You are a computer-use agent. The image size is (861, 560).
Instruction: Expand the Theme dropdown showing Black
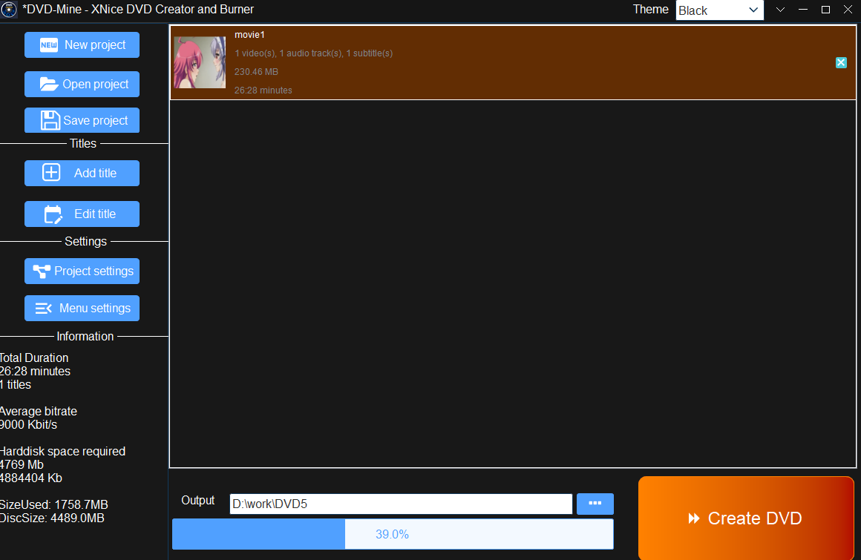tap(718, 10)
